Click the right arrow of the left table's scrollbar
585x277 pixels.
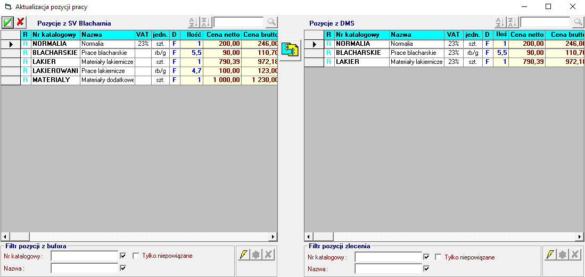click(x=274, y=236)
